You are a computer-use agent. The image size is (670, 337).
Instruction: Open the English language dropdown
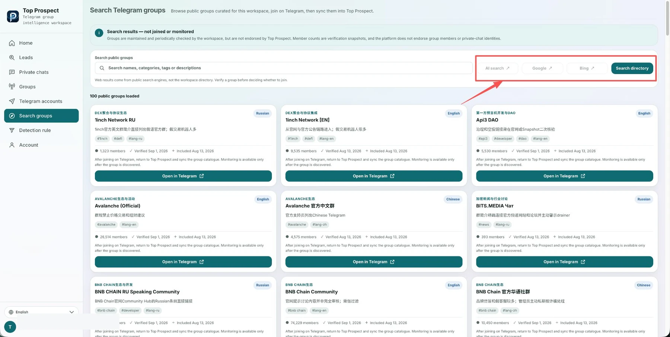(41, 312)
